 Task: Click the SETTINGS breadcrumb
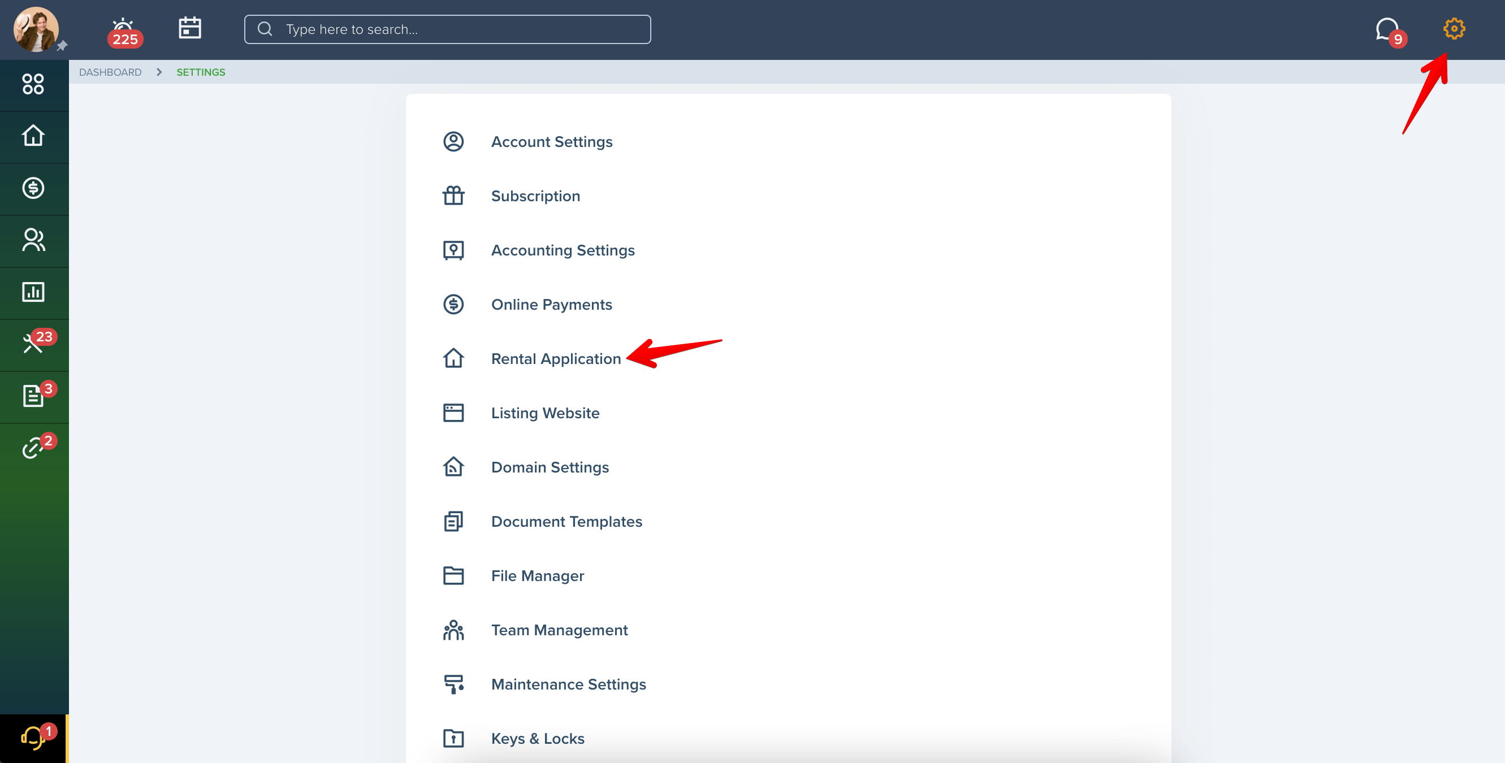pyautogui.click(x=200, y=72)
